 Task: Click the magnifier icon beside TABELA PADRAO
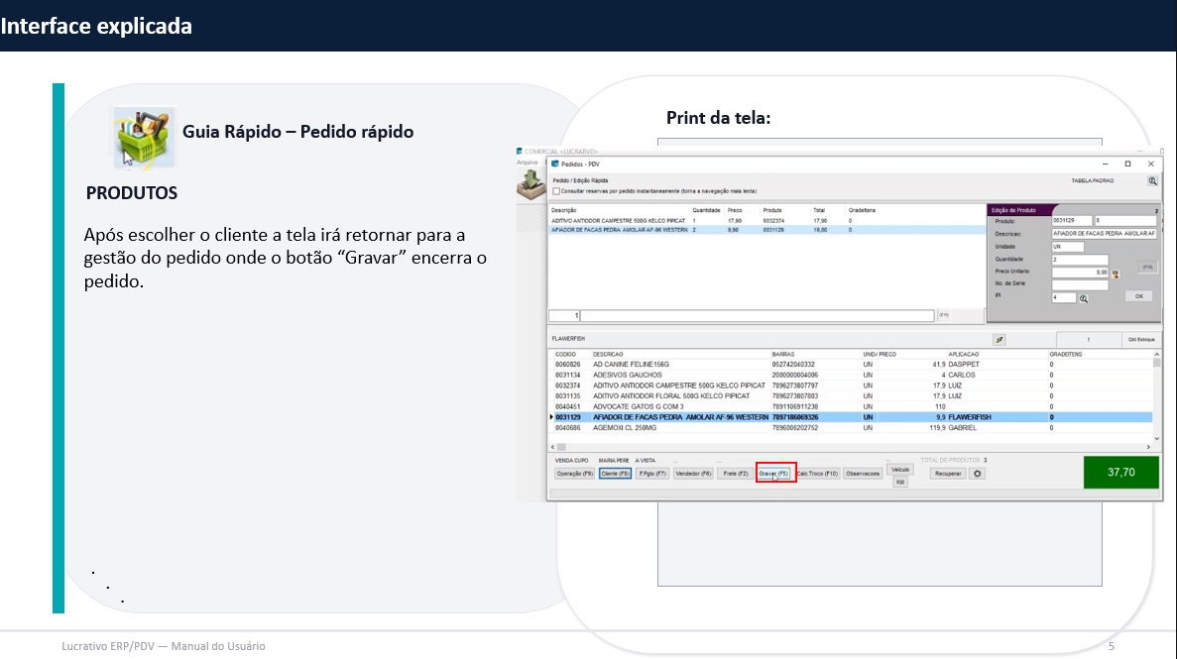[x=1152, y=181]
